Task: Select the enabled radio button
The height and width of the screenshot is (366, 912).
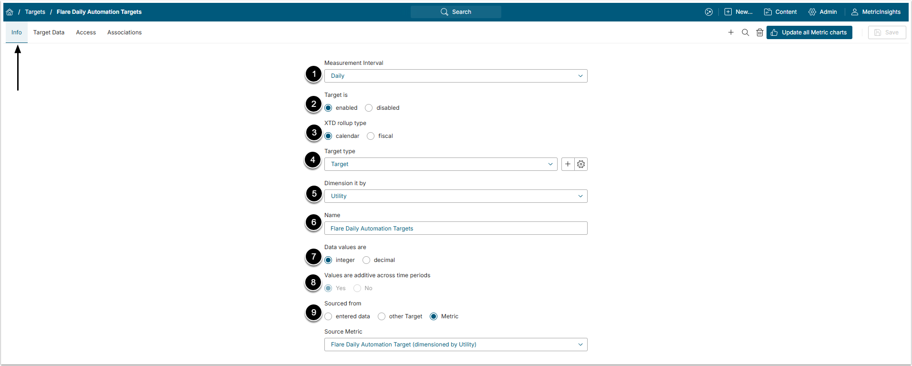Action: click(328, 108)
